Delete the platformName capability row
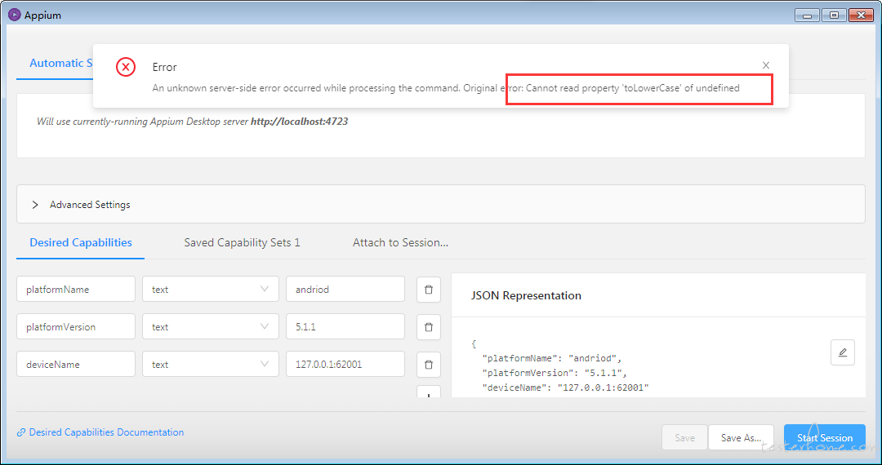Screen dimensions: 882x465 [x=429, y=290]
